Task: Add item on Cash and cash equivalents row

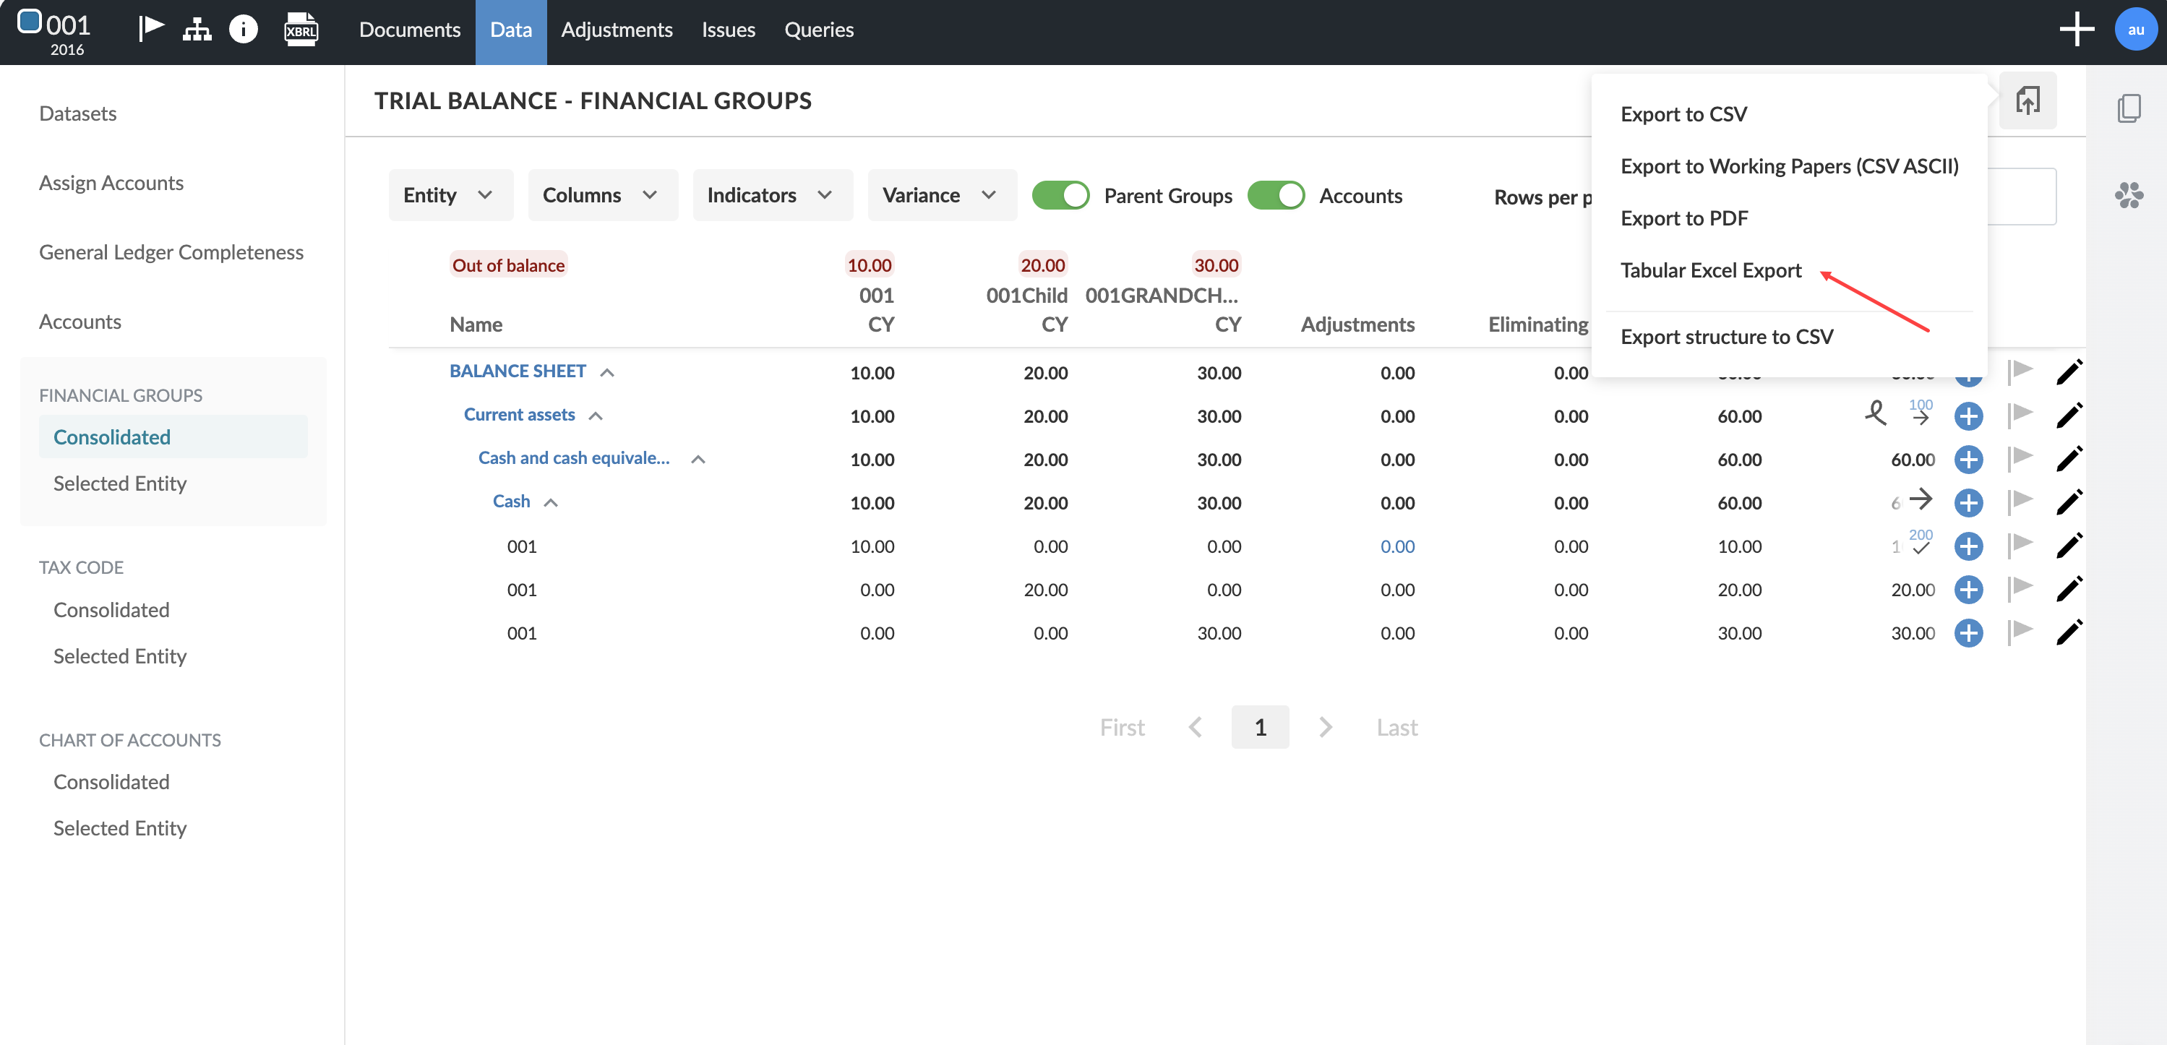Action: pos(1968,460)
